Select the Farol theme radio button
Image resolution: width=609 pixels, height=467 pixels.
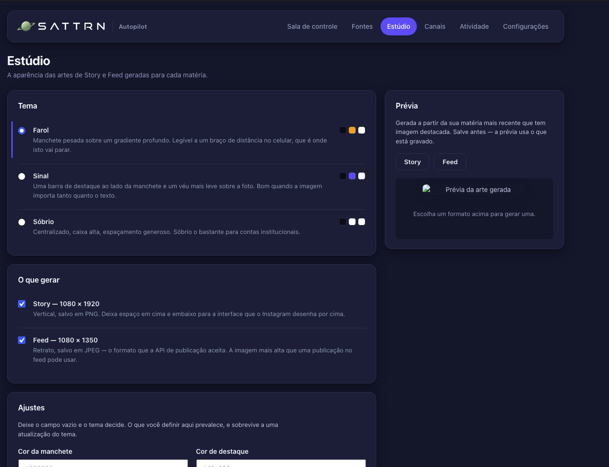[x=22, y=131]
